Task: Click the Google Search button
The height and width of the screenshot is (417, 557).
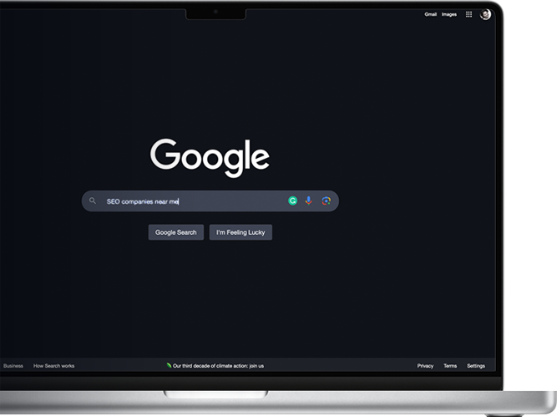Action: pos(176,232)
